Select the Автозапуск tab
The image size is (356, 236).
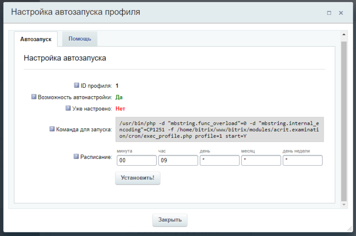click(36, 39)
